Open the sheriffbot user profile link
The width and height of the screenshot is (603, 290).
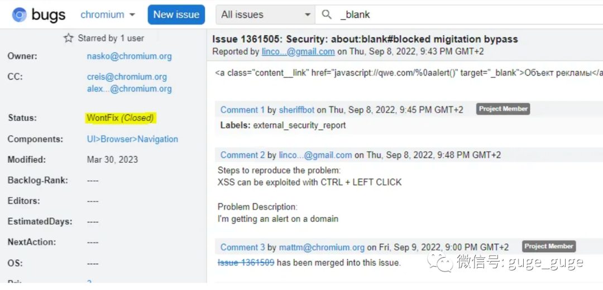click(297, 110)
